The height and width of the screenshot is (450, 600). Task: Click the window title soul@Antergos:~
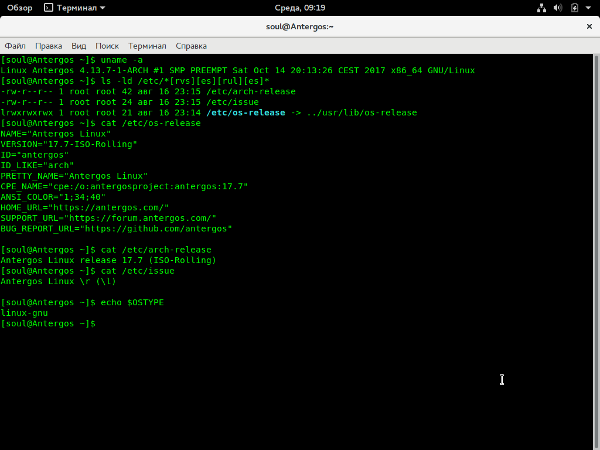[300, 26]
